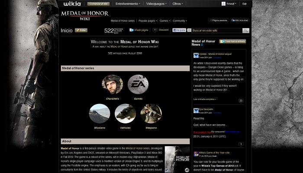Click the Facebook Me gusta button
Viewport: 303px width, 173px height.
click(179, 30)
